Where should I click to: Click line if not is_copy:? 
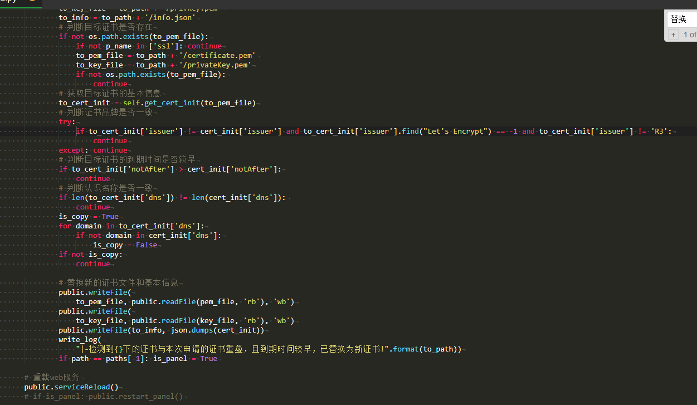click(x=91, y=255)
